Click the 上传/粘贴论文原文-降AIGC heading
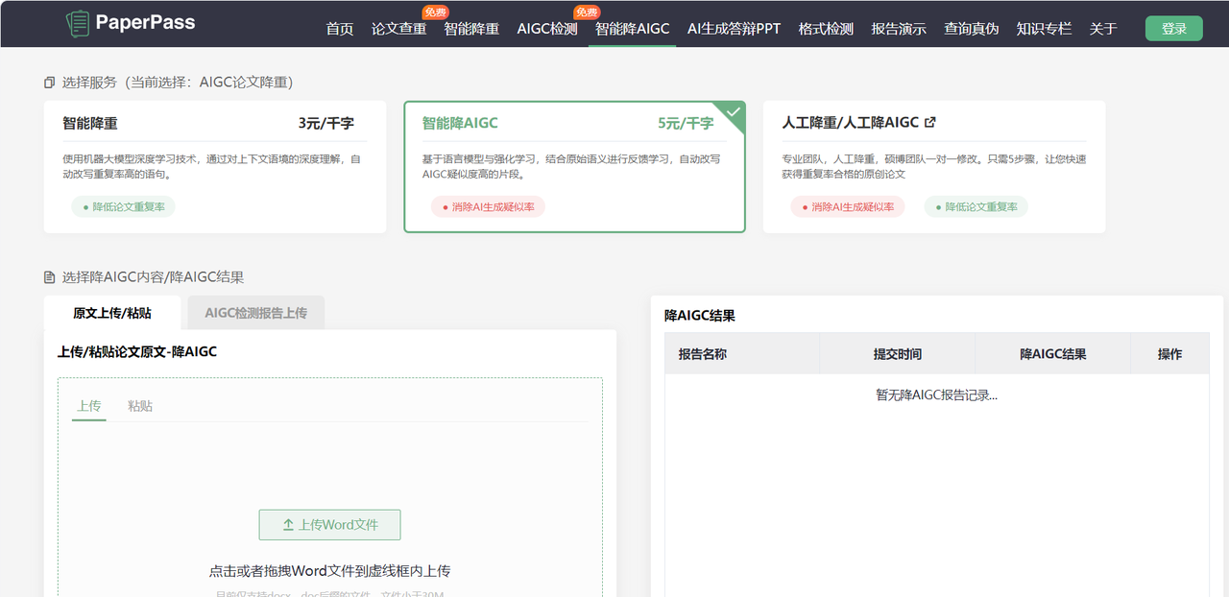 137,352
